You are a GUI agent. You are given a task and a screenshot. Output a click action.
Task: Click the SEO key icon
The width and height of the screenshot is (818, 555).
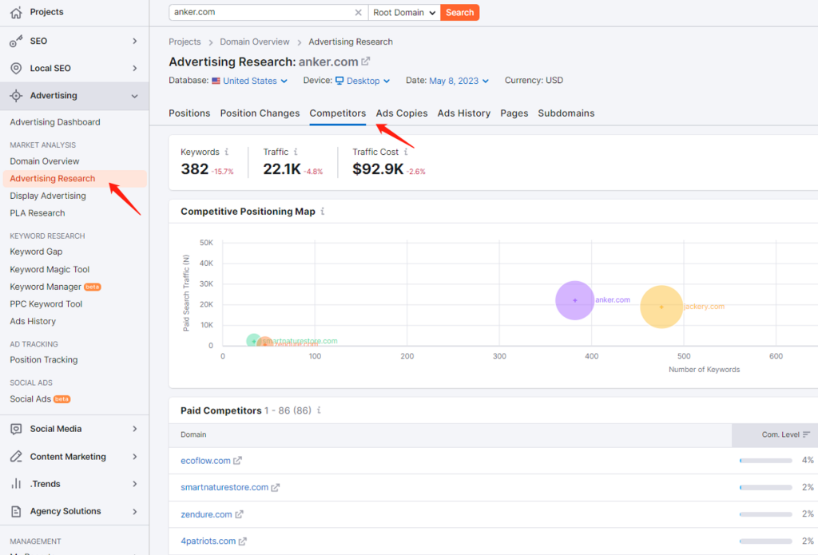(16, 42)
